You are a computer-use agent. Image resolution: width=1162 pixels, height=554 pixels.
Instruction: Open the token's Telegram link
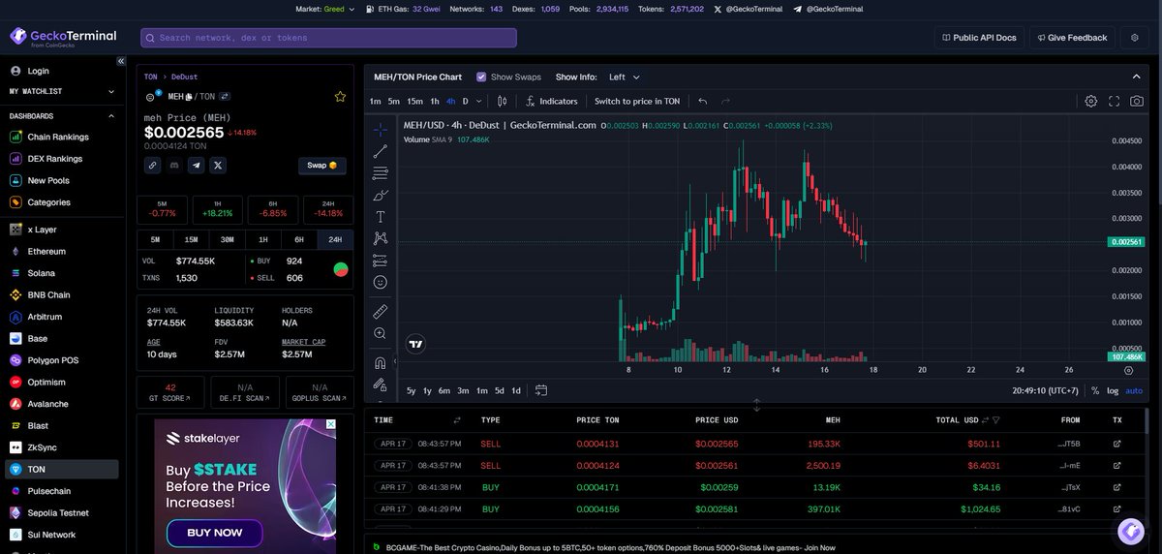click(197, 166)
